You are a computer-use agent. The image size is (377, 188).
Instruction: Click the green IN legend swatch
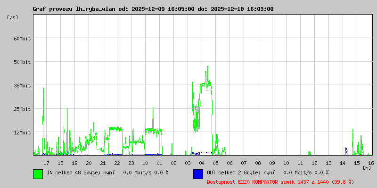[x=38, y=174]
